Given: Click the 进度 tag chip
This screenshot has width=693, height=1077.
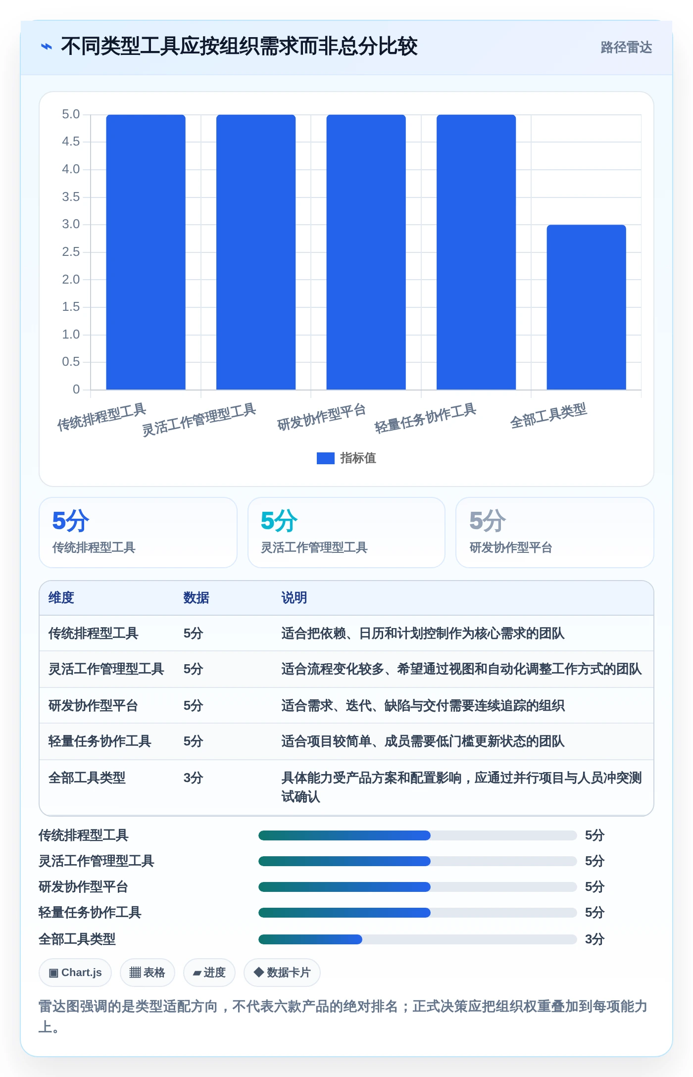Looking at the screenshot, I should [x=209, y=973].
